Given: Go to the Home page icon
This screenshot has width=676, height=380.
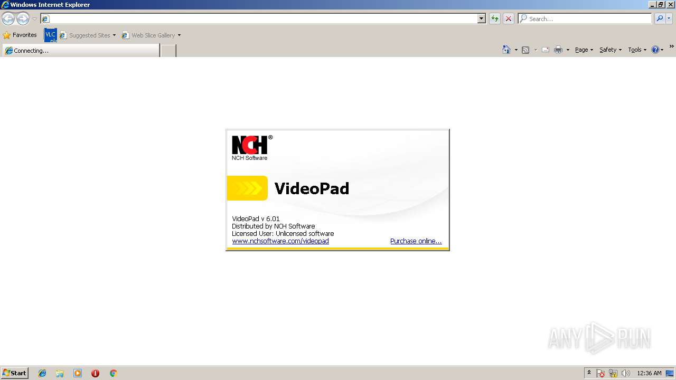Looking at the screenshot, I should coord(506,50).
